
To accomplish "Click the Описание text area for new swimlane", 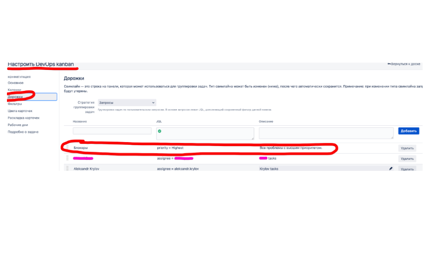I will [x=326, y=133].
